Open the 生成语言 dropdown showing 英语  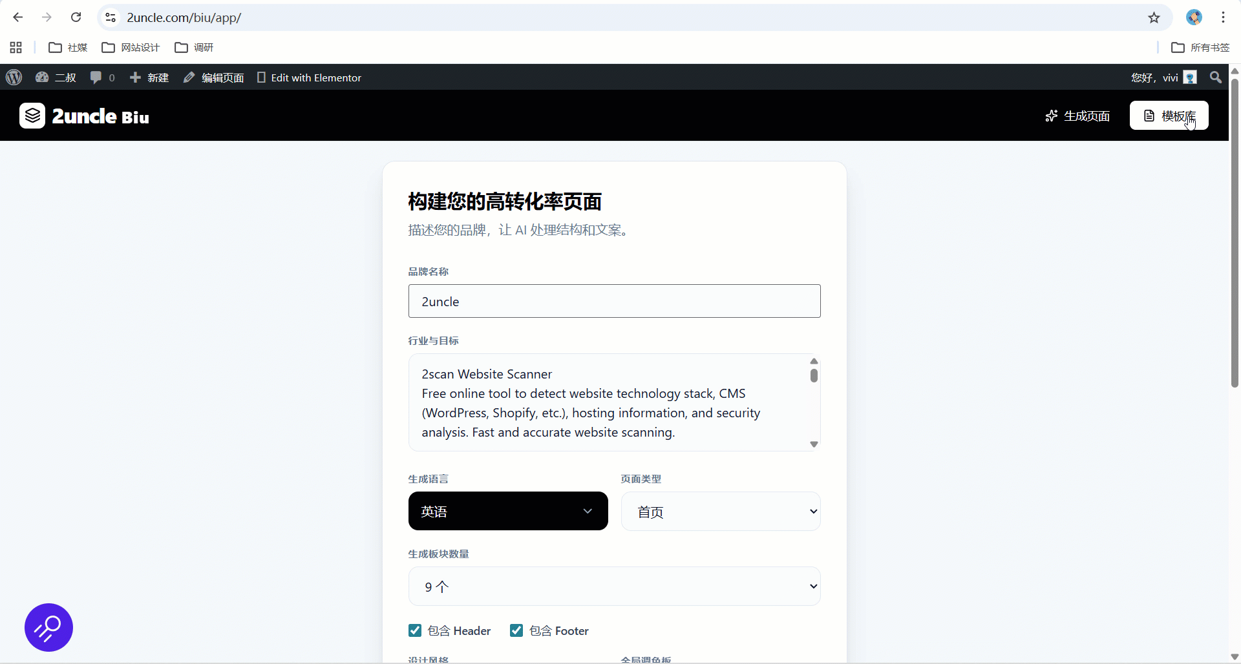tap(507, 511)
